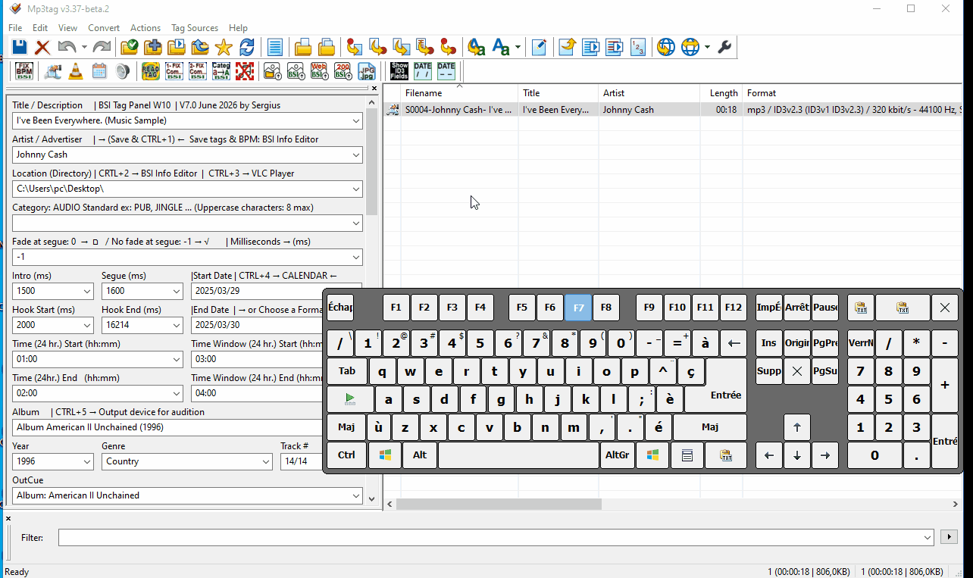Click the horizontal scrollbar thumb of file list
The height and width of the screenshot is (578, 973).
pyautogui.click(x=499, y=504)
